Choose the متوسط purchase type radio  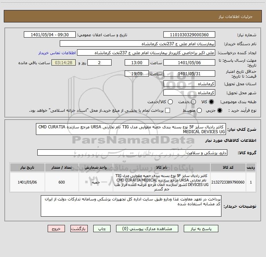click(199, 110)
